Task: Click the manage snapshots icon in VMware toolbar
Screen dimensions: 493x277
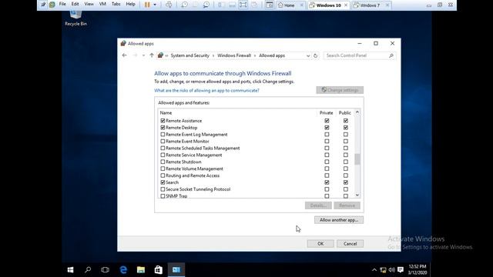Action: click(x=206, y=5)
